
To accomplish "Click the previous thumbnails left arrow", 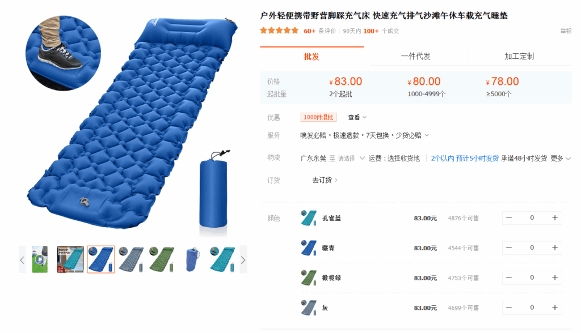I will (22, 260).
